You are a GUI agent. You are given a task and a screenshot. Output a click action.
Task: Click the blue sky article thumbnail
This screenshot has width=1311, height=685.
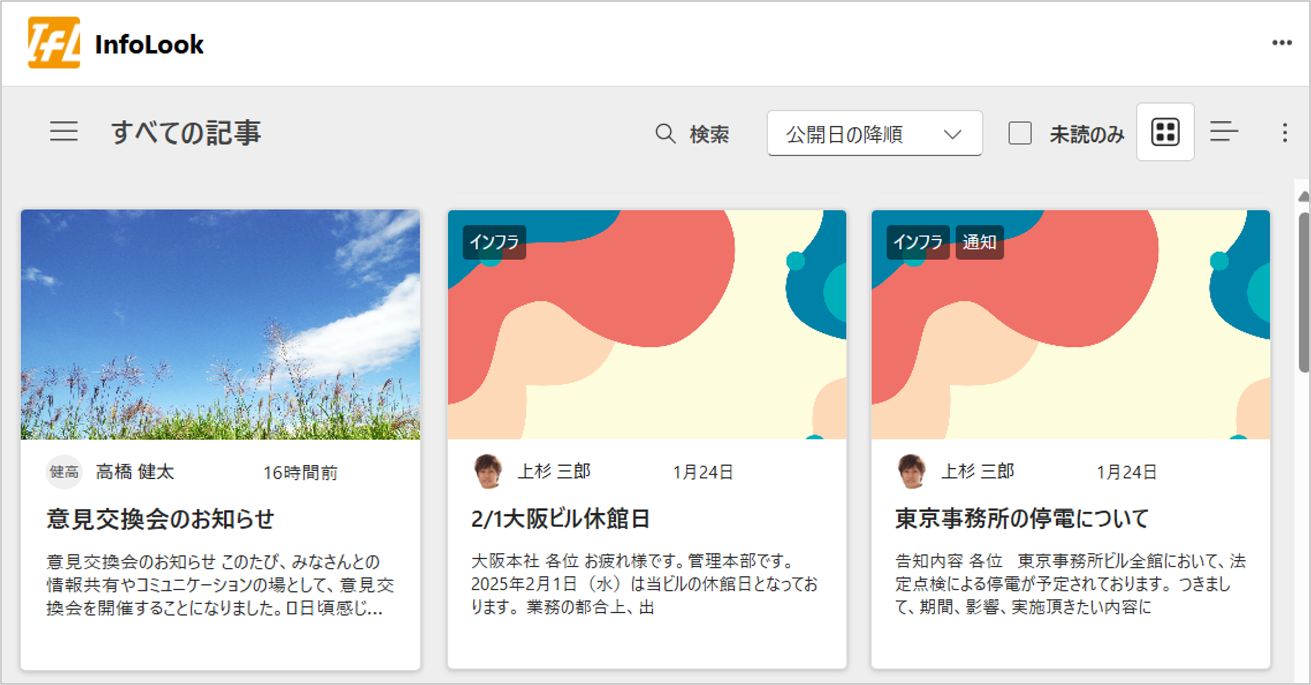click(x=220, y=324)
